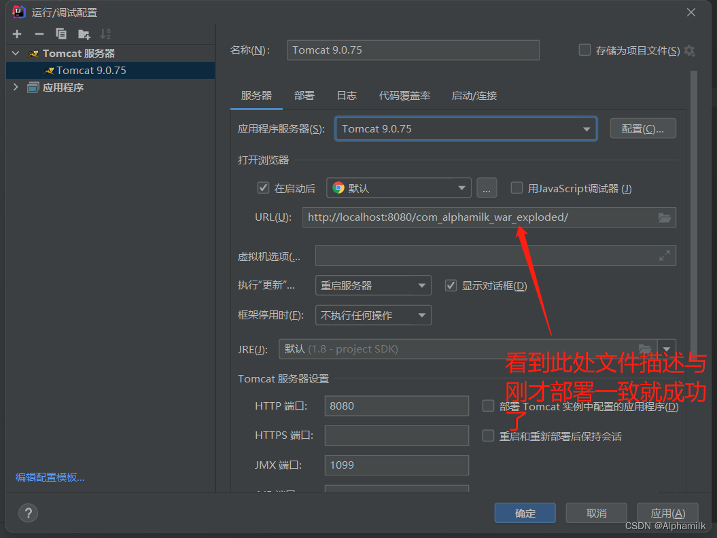Copy the selected configuration
The height and width of the screenshot is (538, 717).
[x=60, y=34]
